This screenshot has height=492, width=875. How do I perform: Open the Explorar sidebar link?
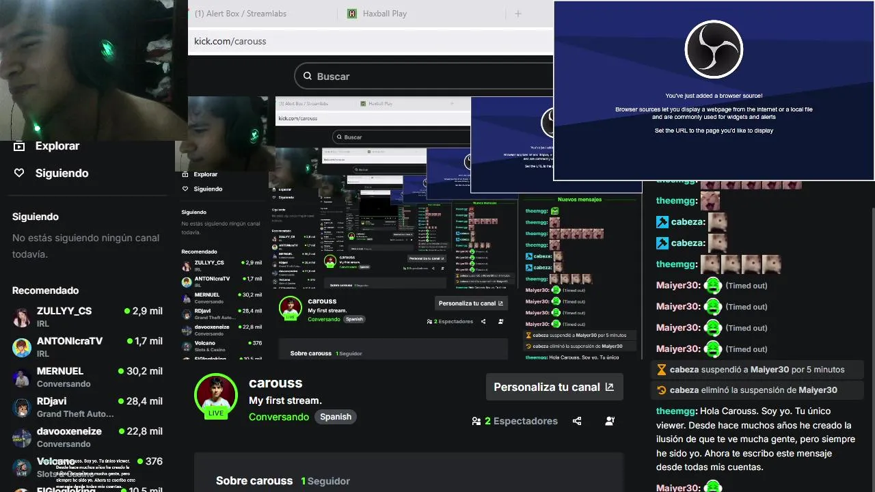tap(57, 146)
